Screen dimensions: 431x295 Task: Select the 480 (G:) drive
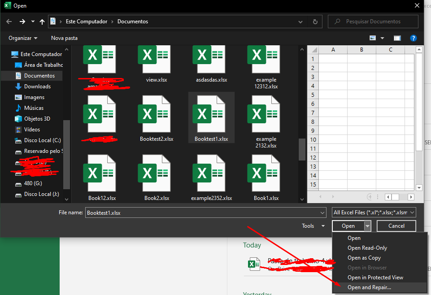(x=29, y=183)
